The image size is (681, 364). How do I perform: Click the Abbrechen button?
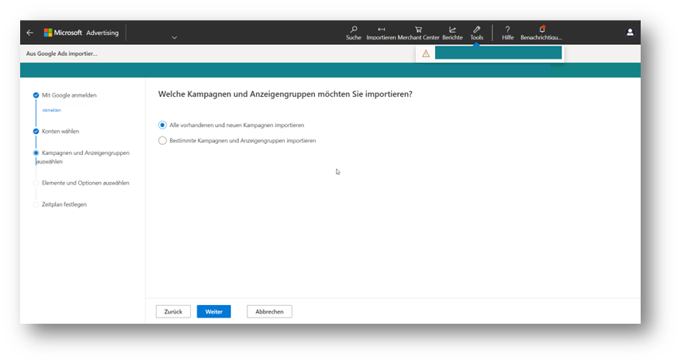click(269, 311)
